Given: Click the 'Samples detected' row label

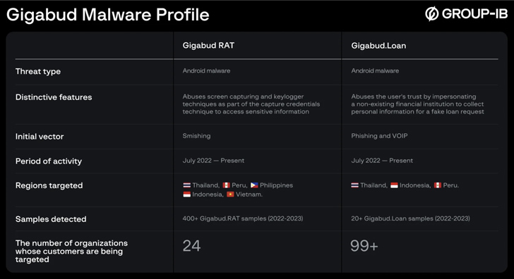Looking at the screenshot, I should coord(51,219).
